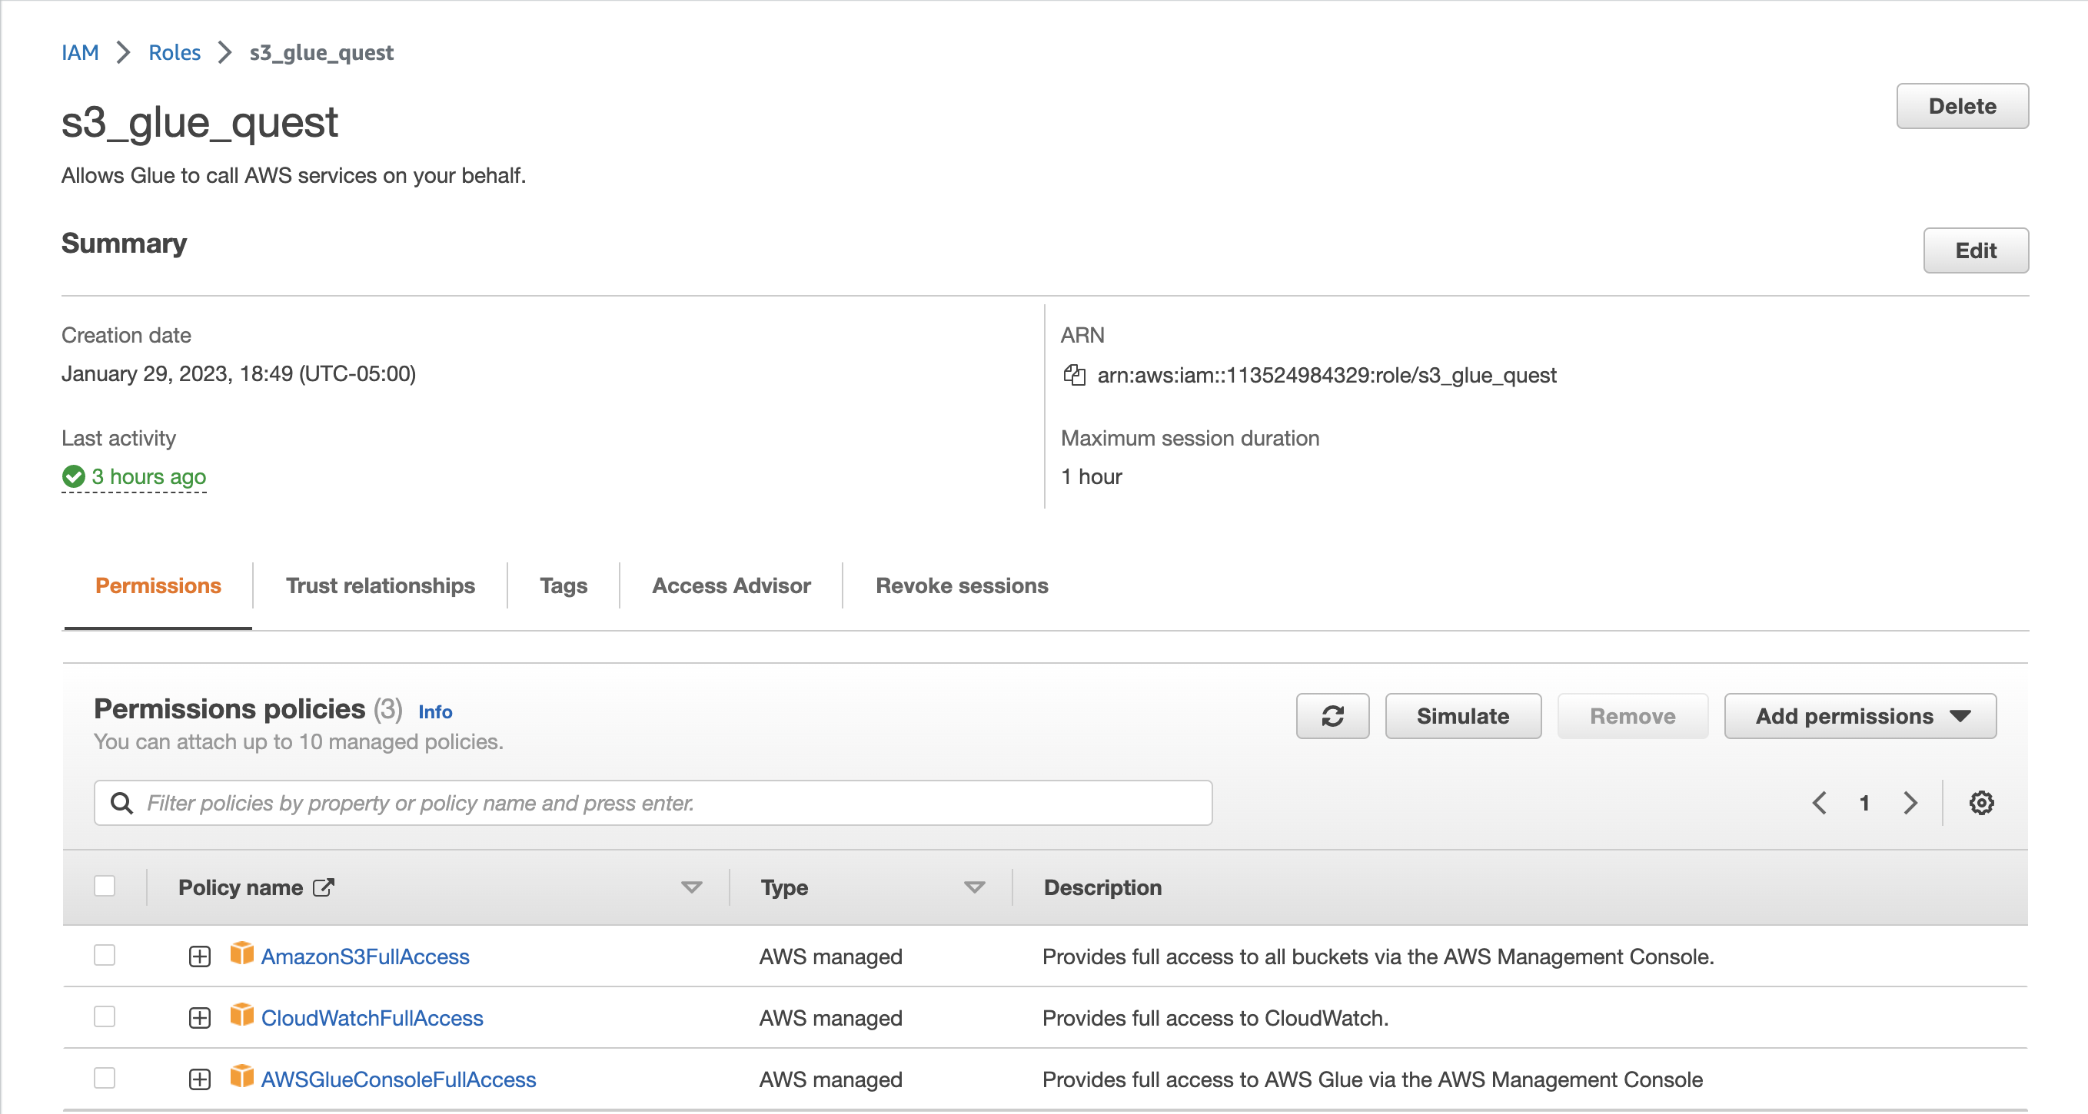Screen dimensions: 2088x1114
Task: Expand the AWSGlueConsoleFullAccess policy row
Action: coord(199,1079)
